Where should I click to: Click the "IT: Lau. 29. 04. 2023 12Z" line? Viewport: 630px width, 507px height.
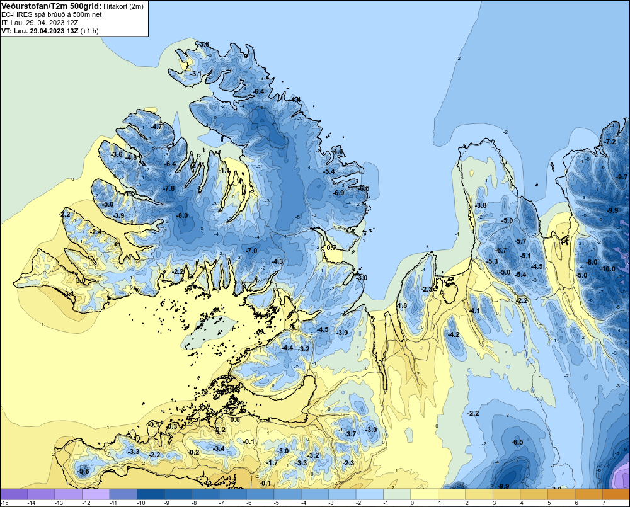(39, 23)
